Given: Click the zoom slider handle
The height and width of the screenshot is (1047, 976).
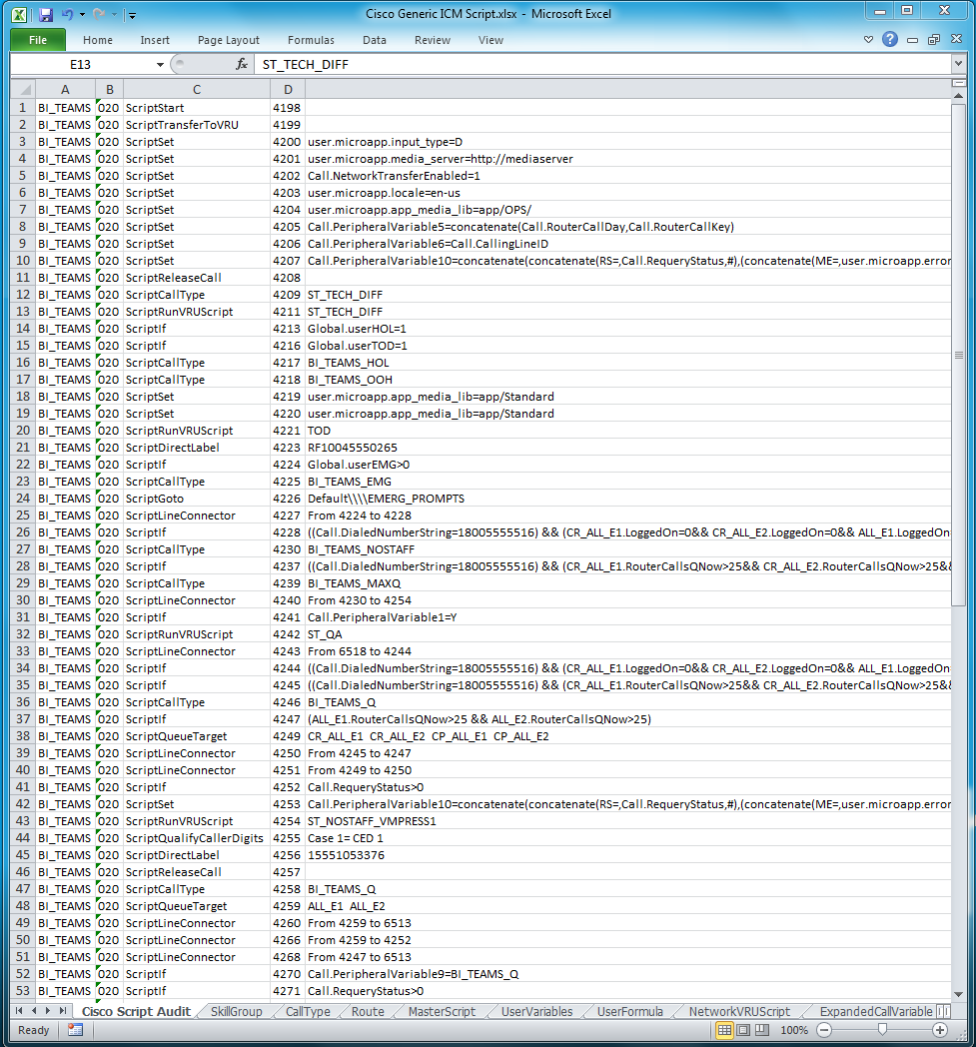Looking at the screenshot, I should 882,1030.
